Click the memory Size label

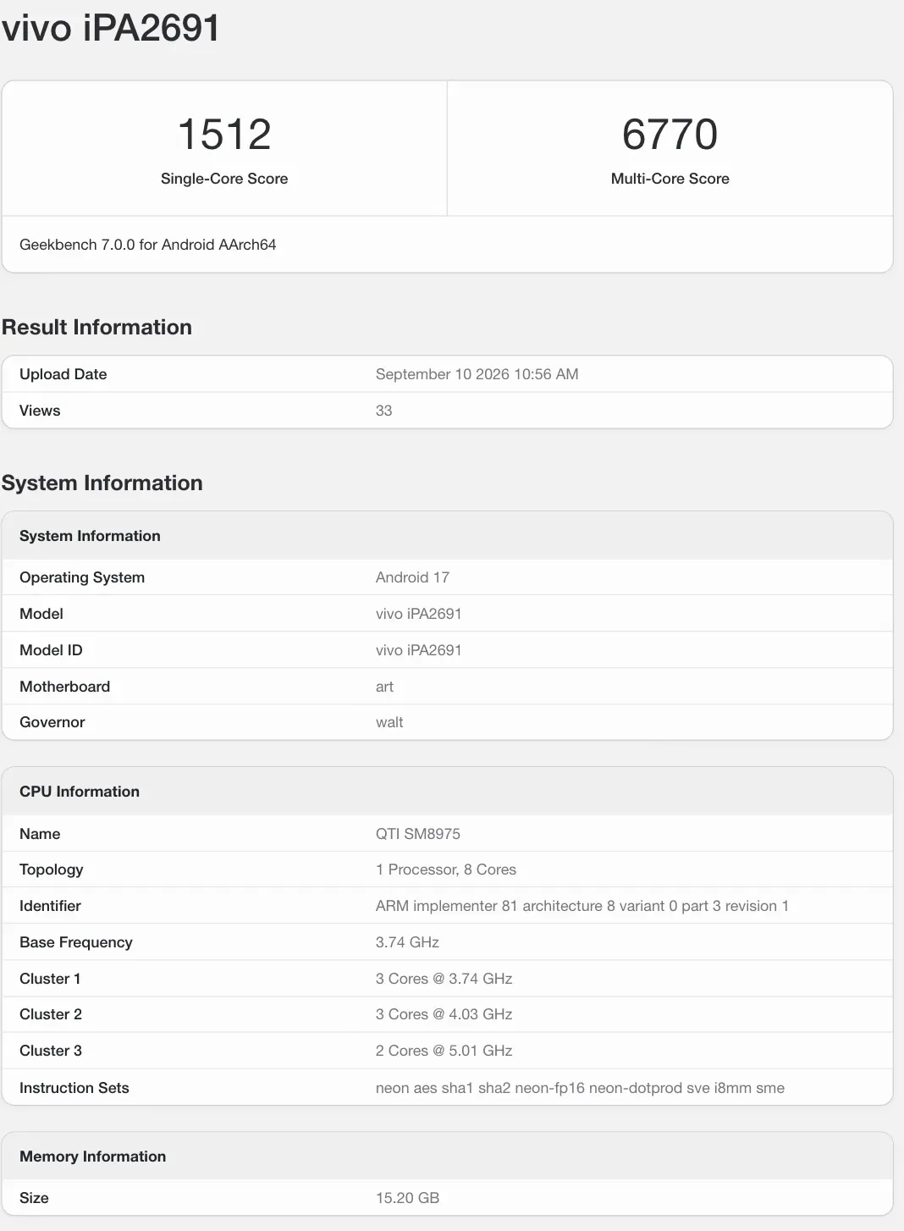[34, 1198]
